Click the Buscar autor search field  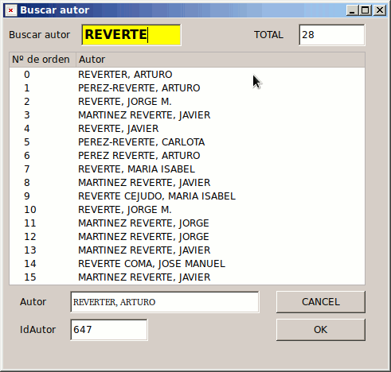[x=131, y=35]
